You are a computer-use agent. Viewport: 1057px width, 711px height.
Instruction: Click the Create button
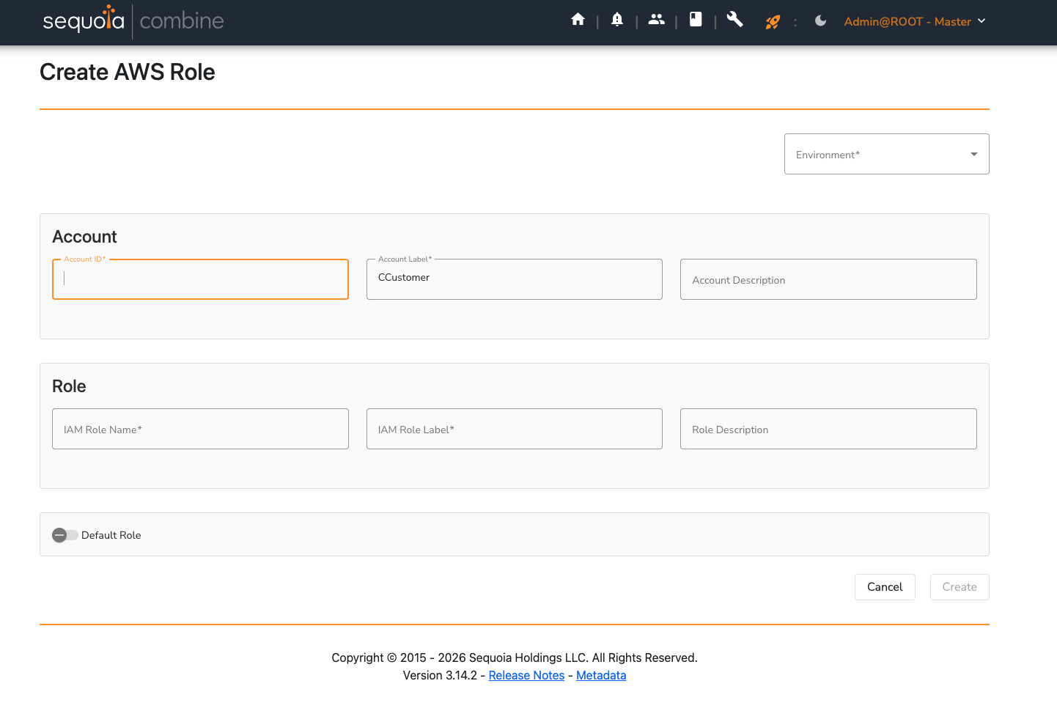[960, 587]
